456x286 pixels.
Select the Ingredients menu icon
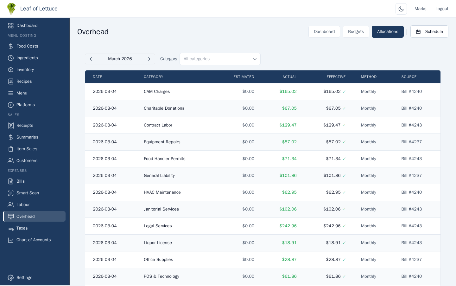[11, 58]
